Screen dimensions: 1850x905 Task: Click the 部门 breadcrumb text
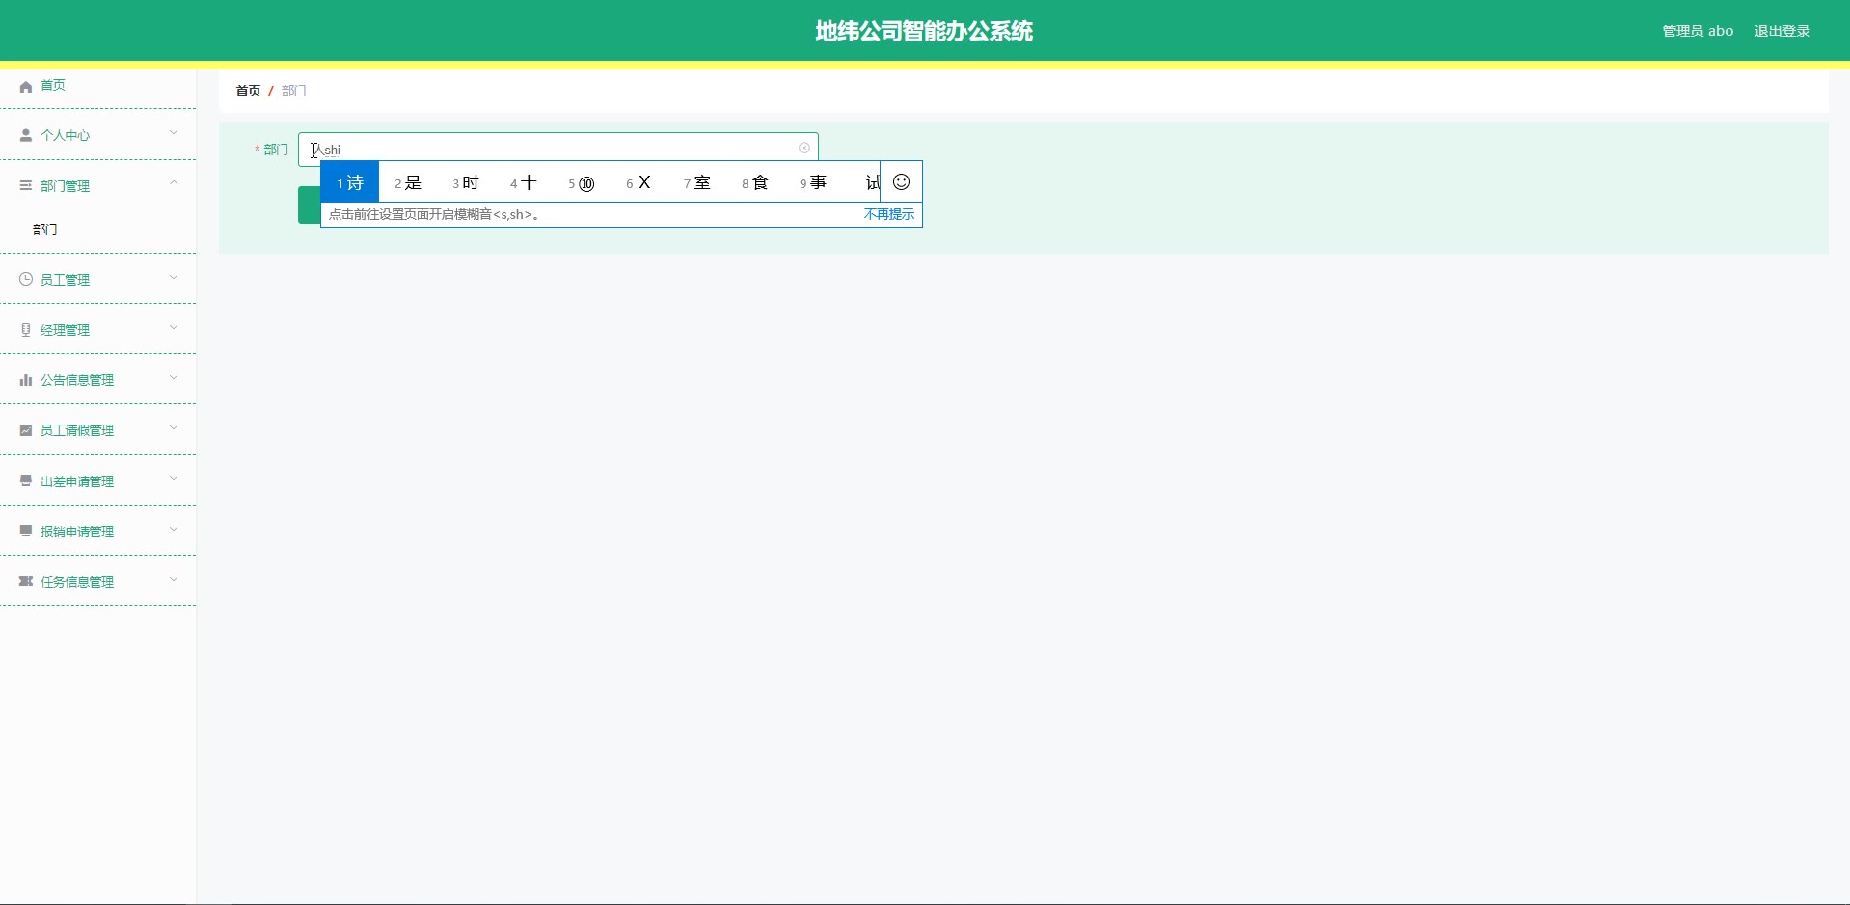[x=294, y=91]
